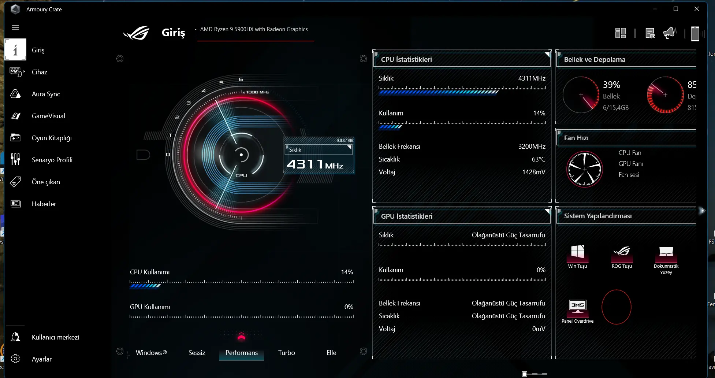Select the Sessiz silent mode
Viewport: 715px width, 378px height.
197,352
